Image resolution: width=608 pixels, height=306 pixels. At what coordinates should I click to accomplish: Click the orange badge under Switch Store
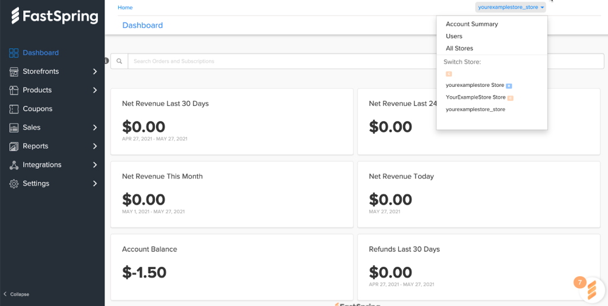[x=449, y=74]
